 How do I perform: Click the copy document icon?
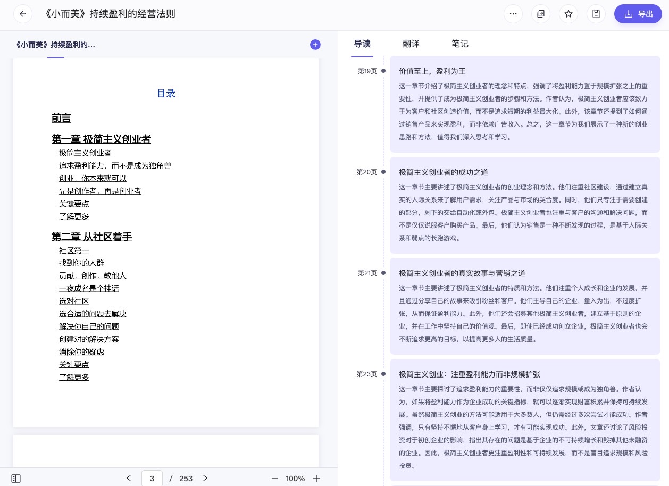coord(541,14)
